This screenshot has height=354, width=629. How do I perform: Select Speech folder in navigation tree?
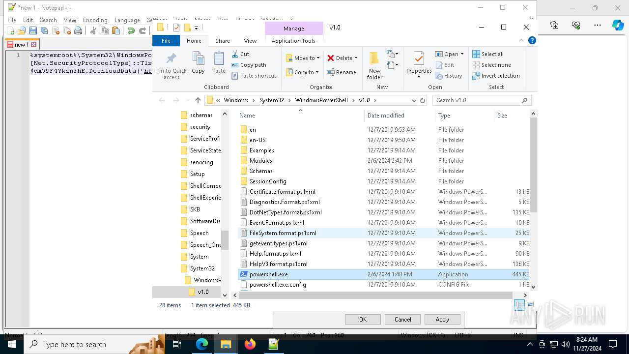coord(199,233)
